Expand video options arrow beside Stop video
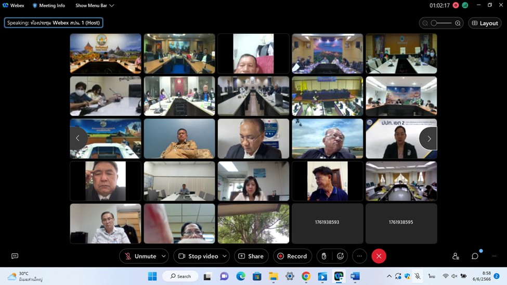The height and width of the screenshot is (285, 507). 225,256
